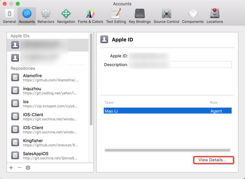Click View Details button
The image size is (245, 179).
(214, 160)
